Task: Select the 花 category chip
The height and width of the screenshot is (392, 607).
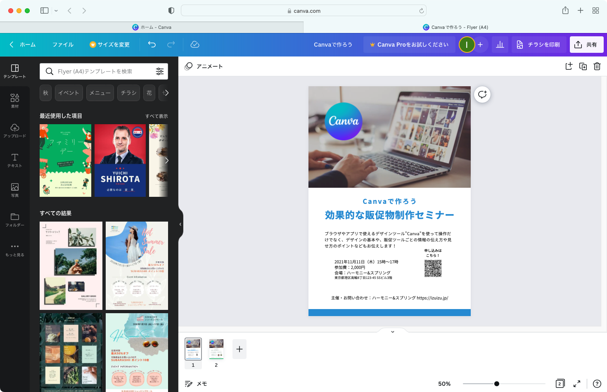Action: click(x=149, y=93)
